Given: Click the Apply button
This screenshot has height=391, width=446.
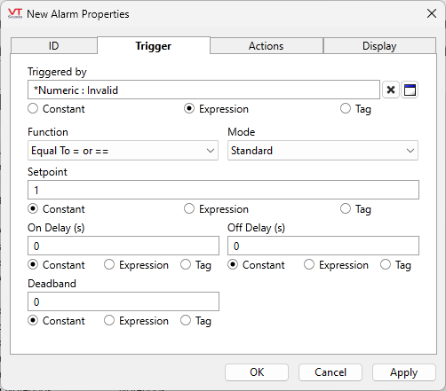Looking at the screenshot, I should (404, 372).
